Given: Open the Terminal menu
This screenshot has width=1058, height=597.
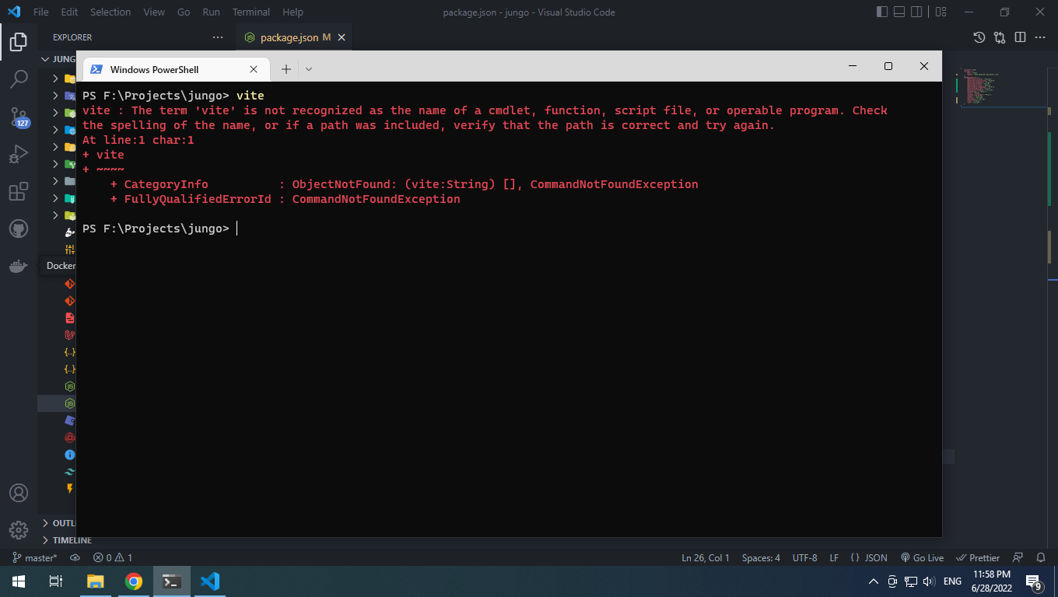Looking at the screenshot, I should [x=251, y=12].
